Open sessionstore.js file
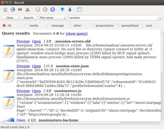The height and width of the screenshot is (129, 164). [36, 91]
